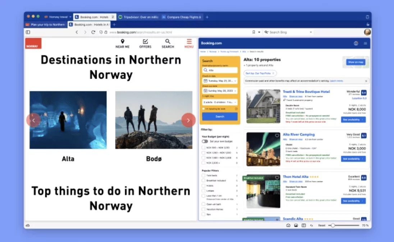Screen dimensions: 394x242
Task: Go forward using the forward arrow
Action: click(x=85, y=32)
